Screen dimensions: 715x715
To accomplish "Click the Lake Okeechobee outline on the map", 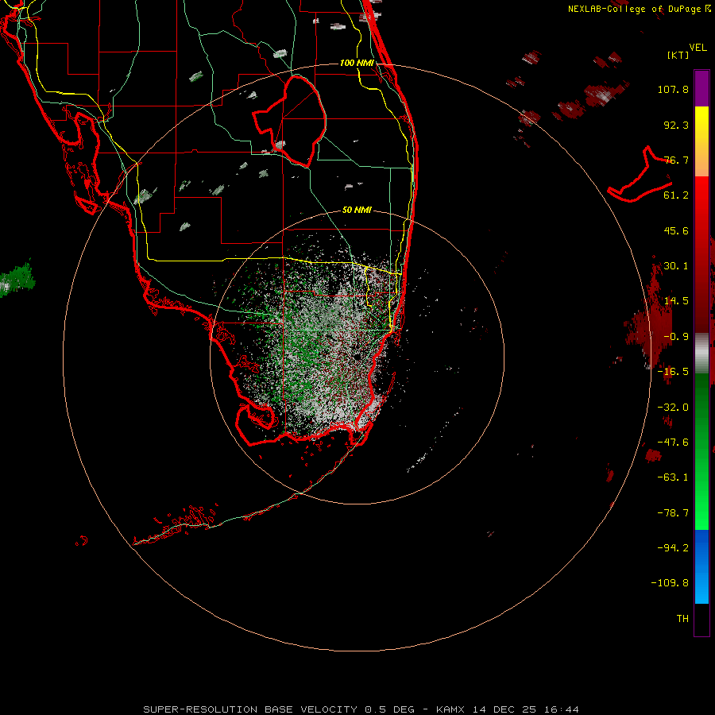I will (290, 121).
